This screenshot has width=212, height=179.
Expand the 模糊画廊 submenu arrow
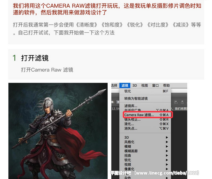tap(167, 151)
